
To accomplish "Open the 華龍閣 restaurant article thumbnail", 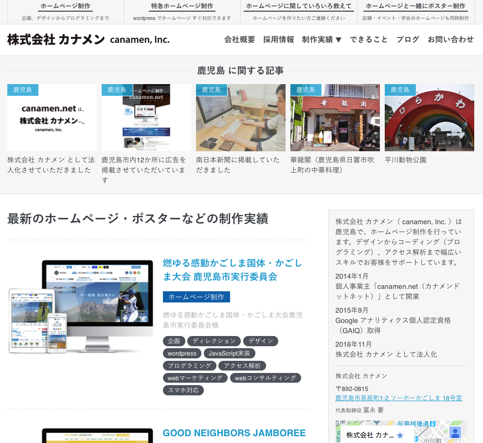I will click(x=335, y=118).
